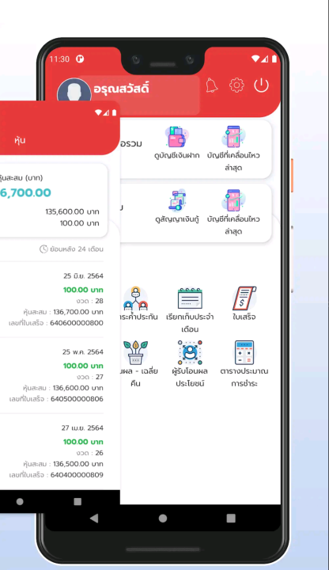This screenshot has width=329, height=570.
Task: Open the guarantee network icon
Action: pos(135,298)
